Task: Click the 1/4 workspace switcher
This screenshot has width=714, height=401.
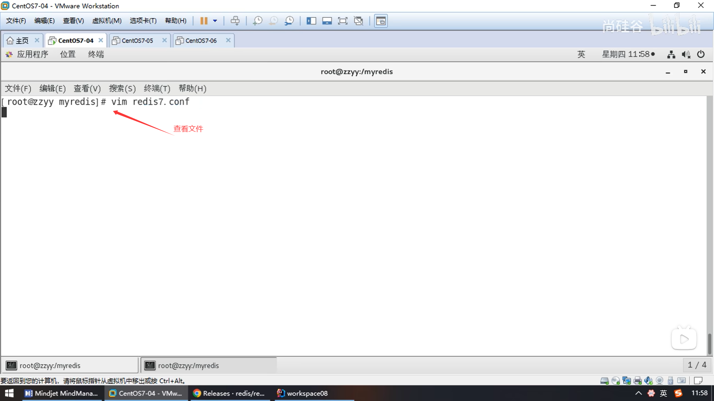Action: [697, 365]
